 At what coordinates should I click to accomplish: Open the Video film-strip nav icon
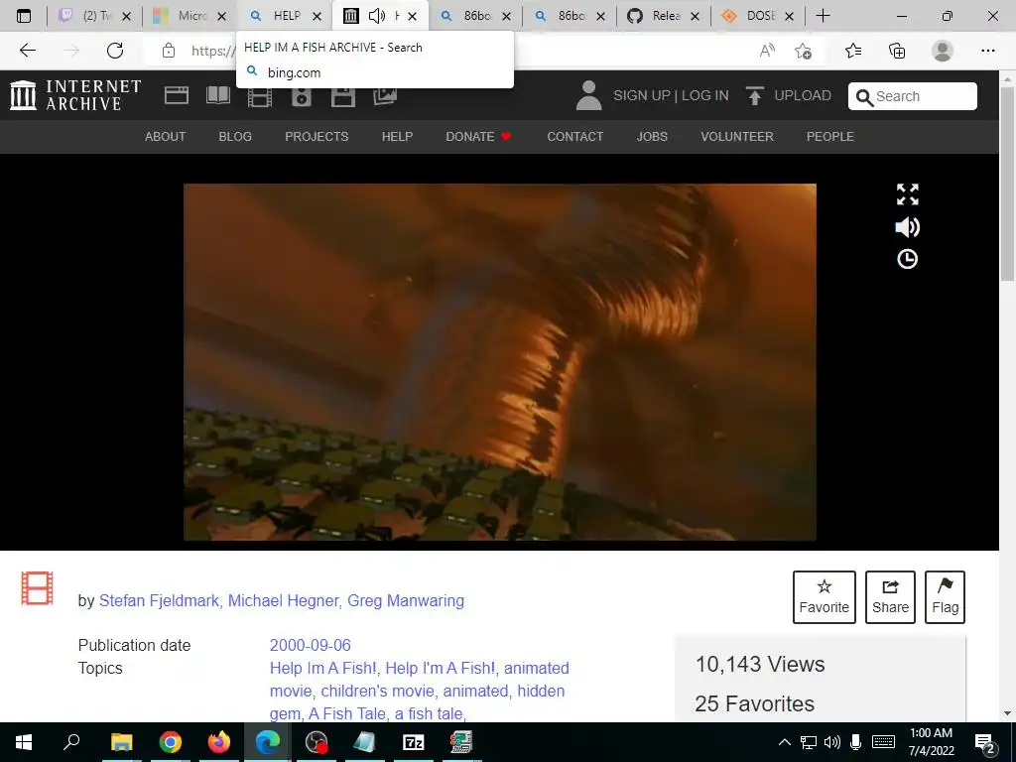(x=260, y=98)
